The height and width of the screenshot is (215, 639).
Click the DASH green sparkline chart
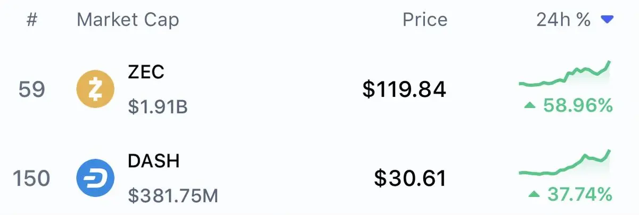565,163
